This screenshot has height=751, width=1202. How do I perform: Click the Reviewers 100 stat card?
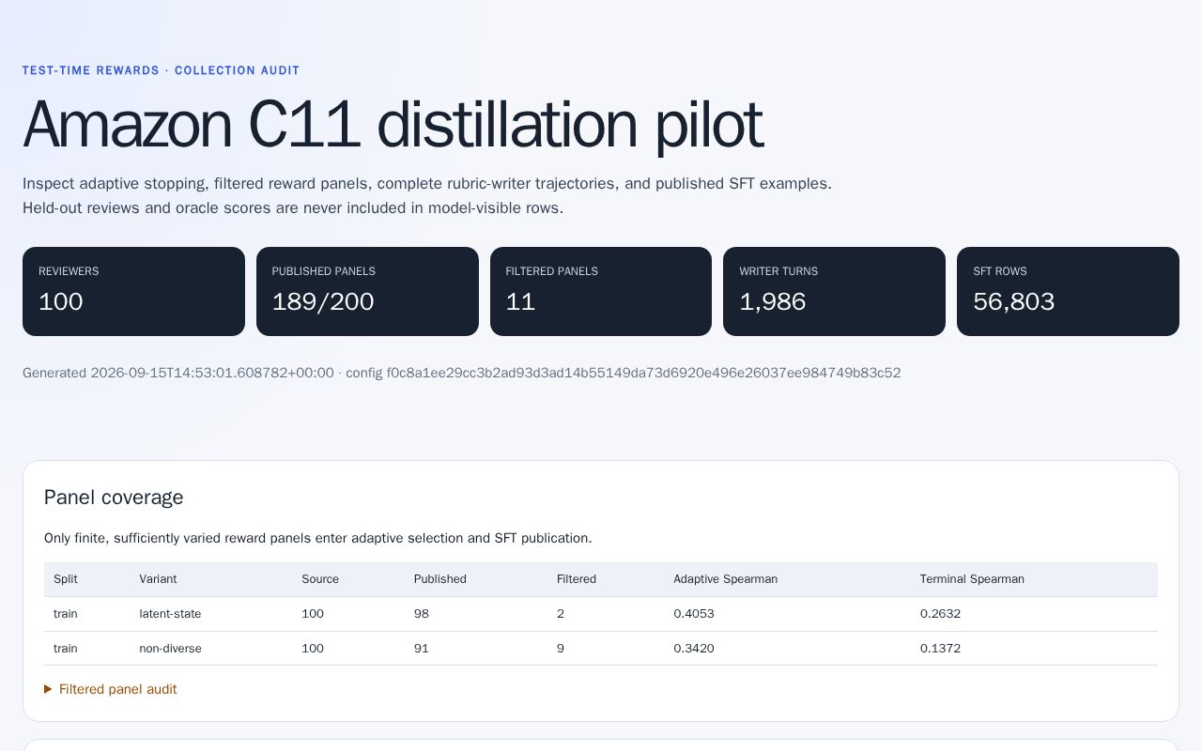tap(133, 291)
